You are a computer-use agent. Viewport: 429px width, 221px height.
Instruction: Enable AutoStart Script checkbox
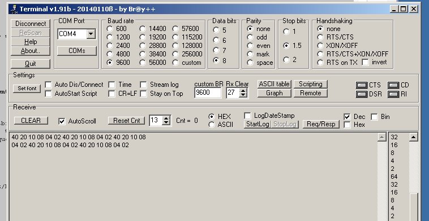point(49,94)
